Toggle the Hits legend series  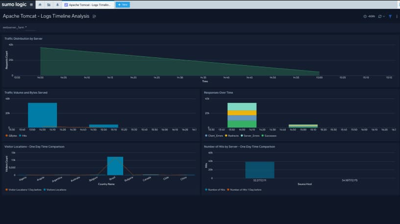tap(24, 135)
